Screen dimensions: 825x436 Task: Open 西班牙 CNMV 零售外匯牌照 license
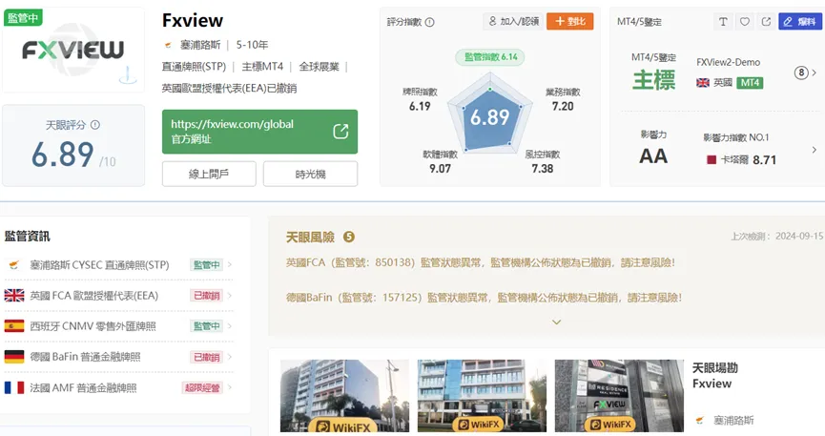coord(93,326)
